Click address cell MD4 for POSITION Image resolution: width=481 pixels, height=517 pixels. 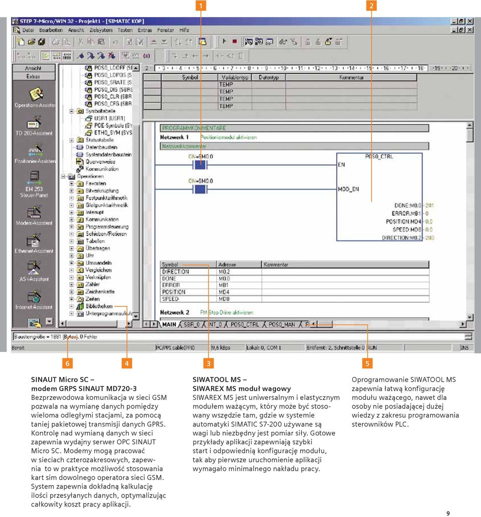tap(239, 292)
